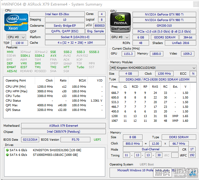
Task: Click the Stepping L0 field
Action: pos(65,20)
